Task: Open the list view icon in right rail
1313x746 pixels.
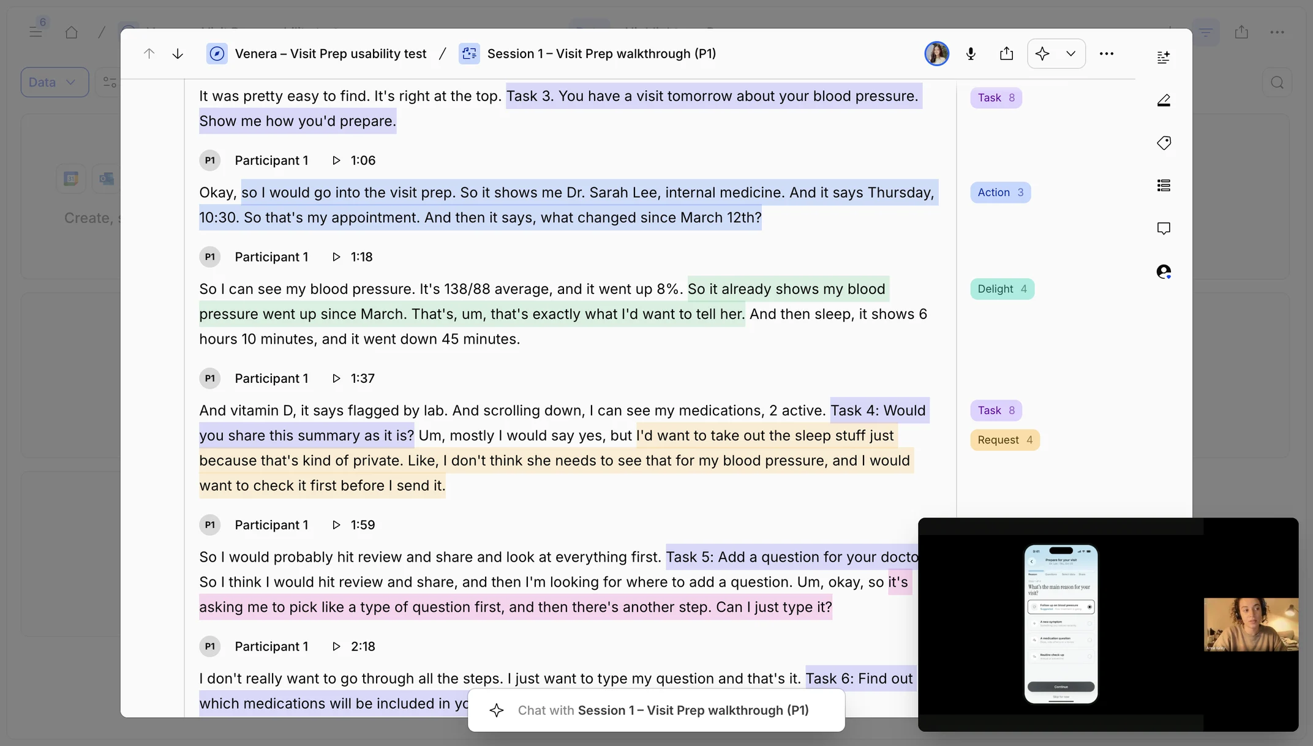Action: click(1164, 186)
